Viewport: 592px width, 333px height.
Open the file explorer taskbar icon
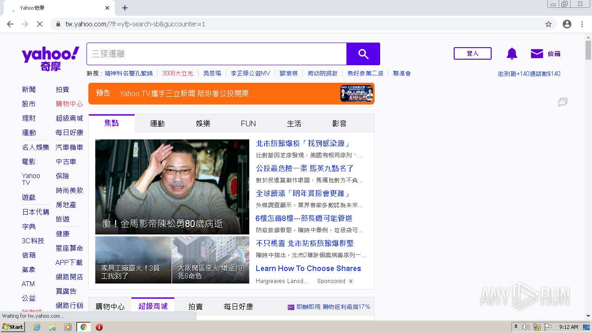(x=52, y=327)
